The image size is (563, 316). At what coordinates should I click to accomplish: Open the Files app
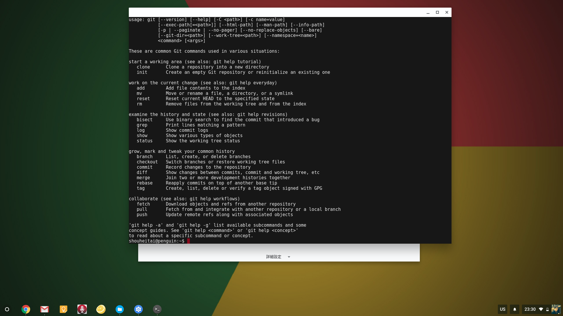120,309
